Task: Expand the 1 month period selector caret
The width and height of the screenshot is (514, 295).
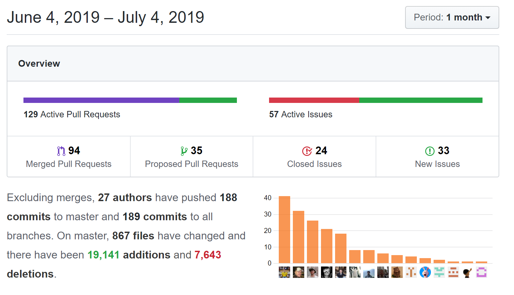Action: click(489, 17)
